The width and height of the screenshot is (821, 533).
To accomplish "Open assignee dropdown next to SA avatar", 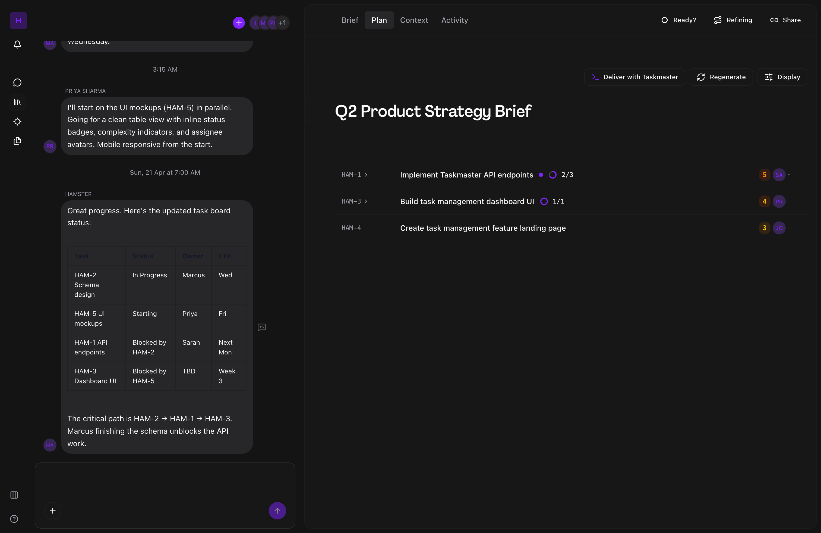I will [x=789, y=175].
